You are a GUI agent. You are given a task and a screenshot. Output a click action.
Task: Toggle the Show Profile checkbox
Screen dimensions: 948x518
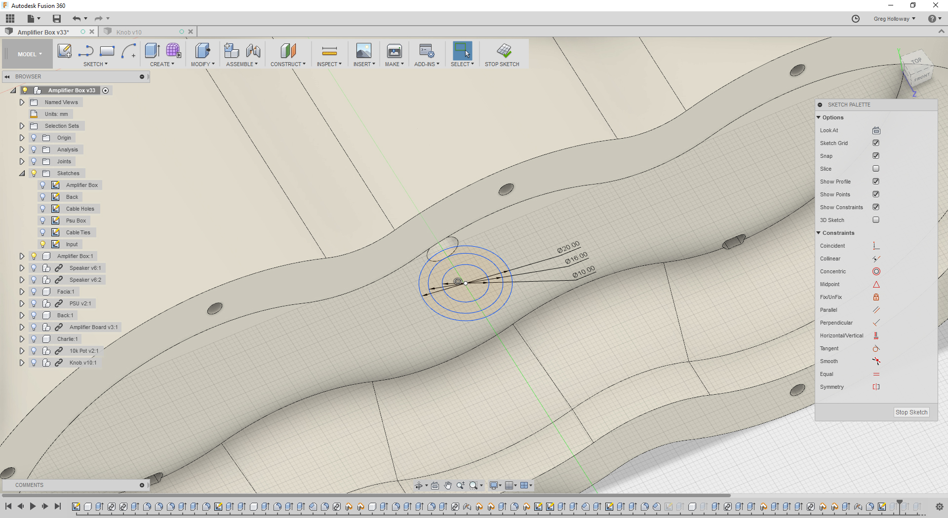tap(876, 182)
